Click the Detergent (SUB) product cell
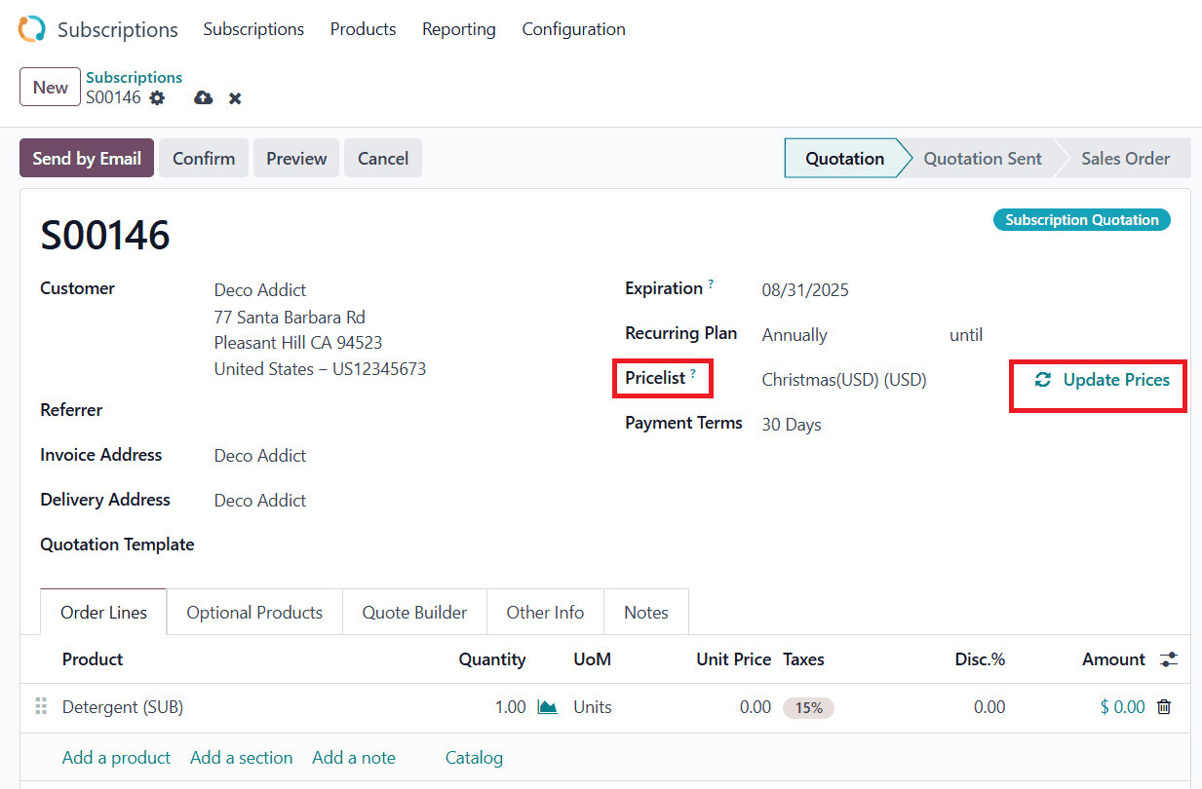This screenshot has height=789, width=1202. (x=123, y=707)
